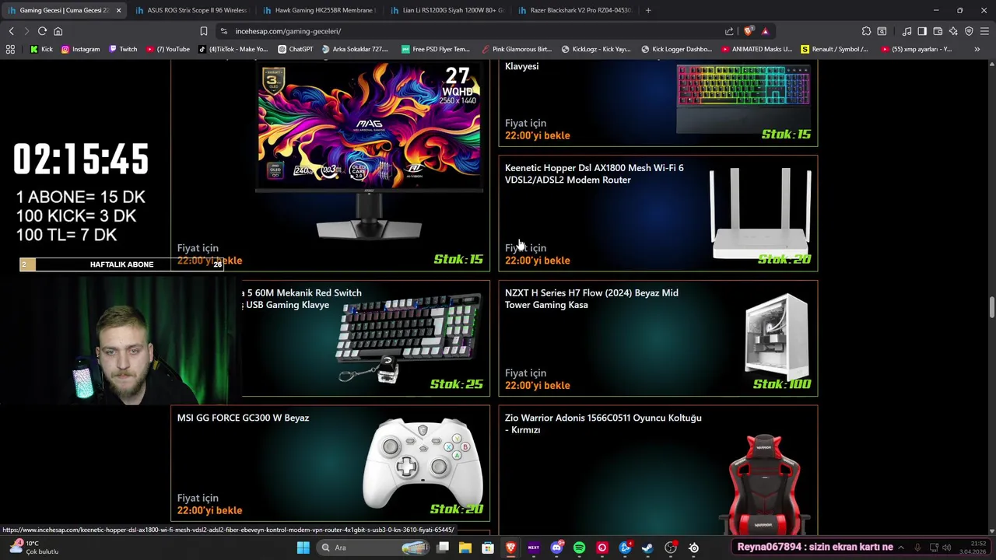Image resolution: width=996 pixels, height=560 pixels.
Task: Open the TikTok bookmark
Action: pos(233,49)
